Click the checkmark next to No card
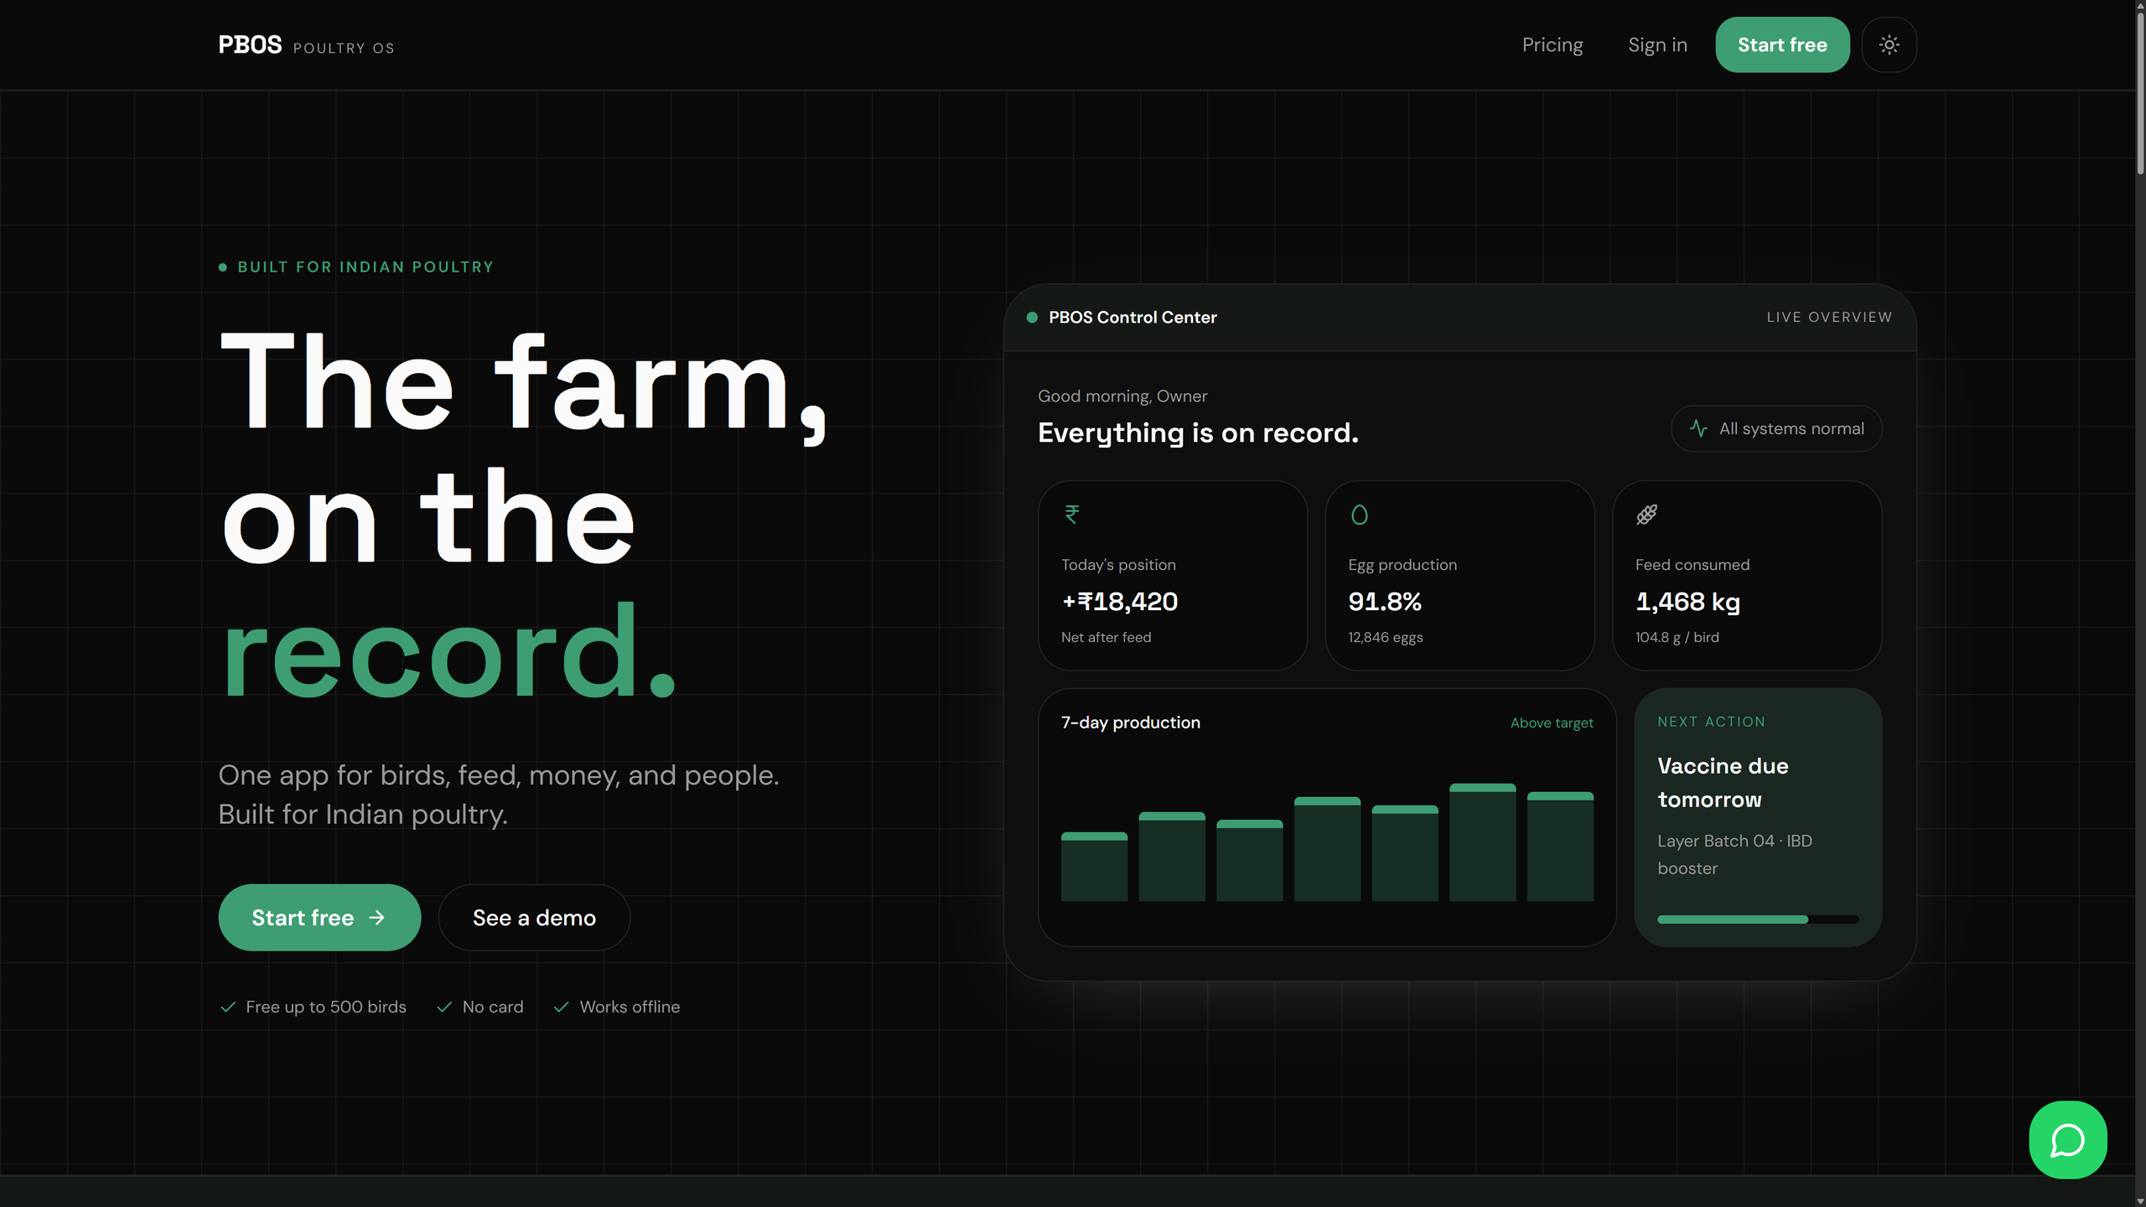The image size is (2146, 1207). tap(444, 1007)
